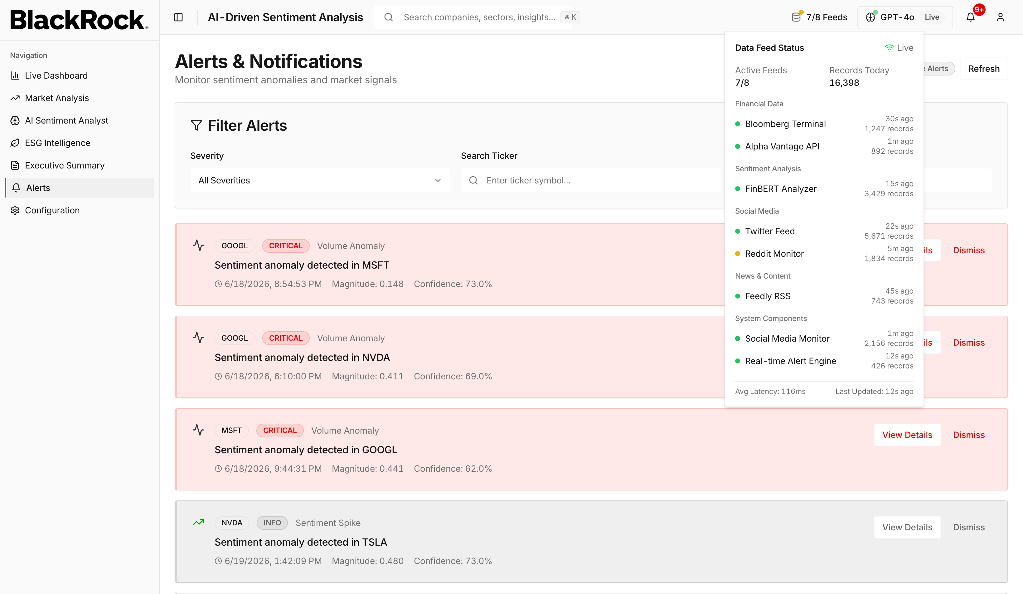Click the BlackRock logo
The width and height of the screenshot is (1023, 594).
79,19
